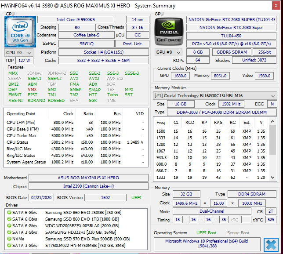Click the Socket H4 (LGA1151) platform field

(104, 52)
